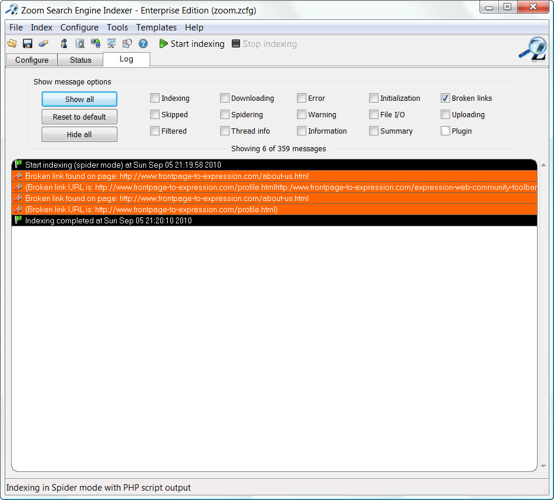Click the Start indexing label
The width and height of the screenshot is (554, 500).
pos(198,44)
